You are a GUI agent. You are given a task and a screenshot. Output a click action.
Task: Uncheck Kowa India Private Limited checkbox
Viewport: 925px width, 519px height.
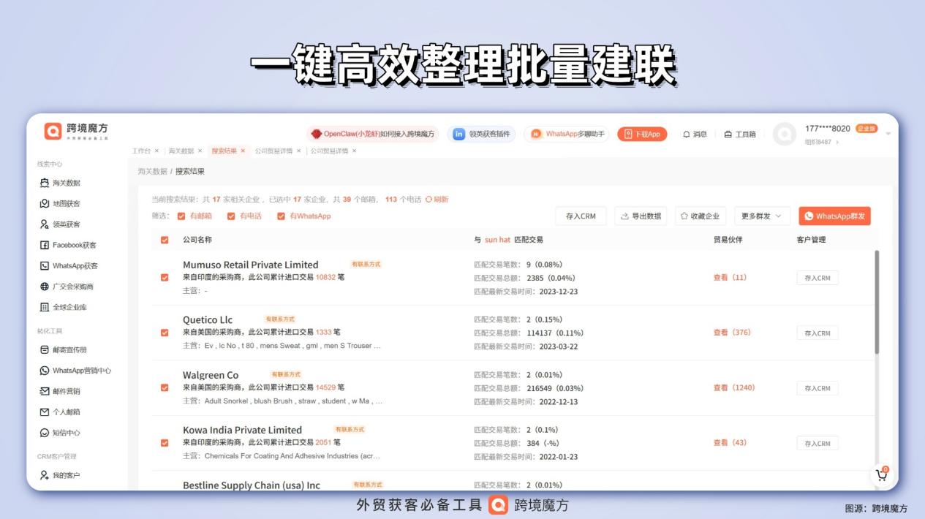click(x=165, y=443)
